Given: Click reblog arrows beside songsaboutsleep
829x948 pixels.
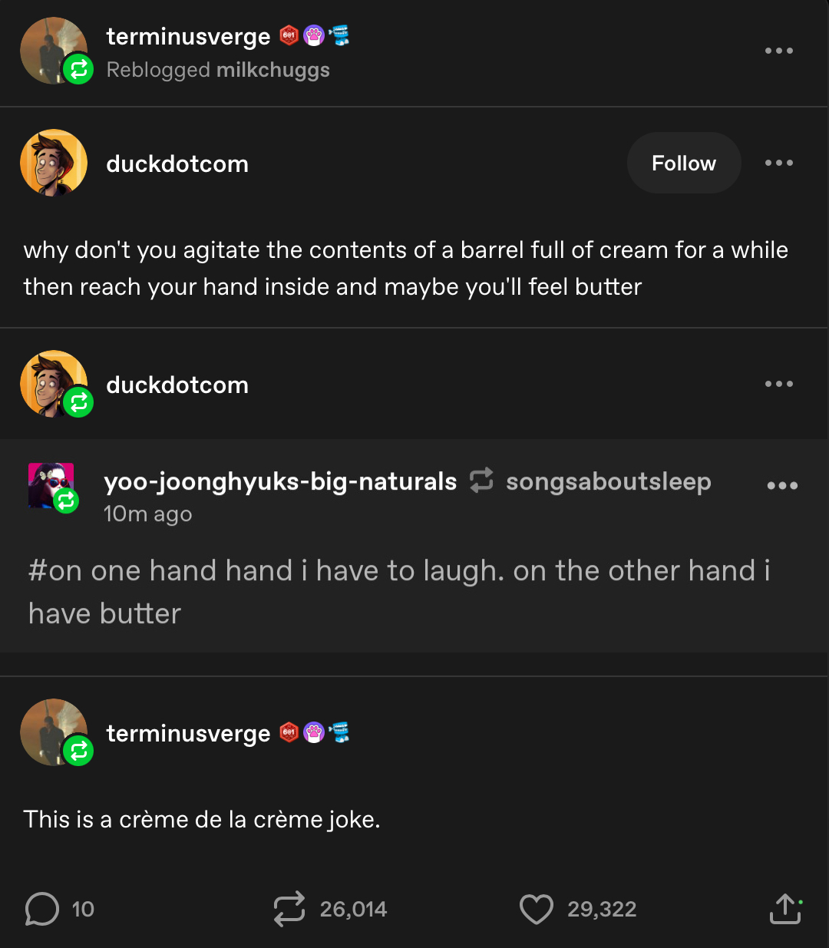Looking at the screenshot, I should 481,481.
